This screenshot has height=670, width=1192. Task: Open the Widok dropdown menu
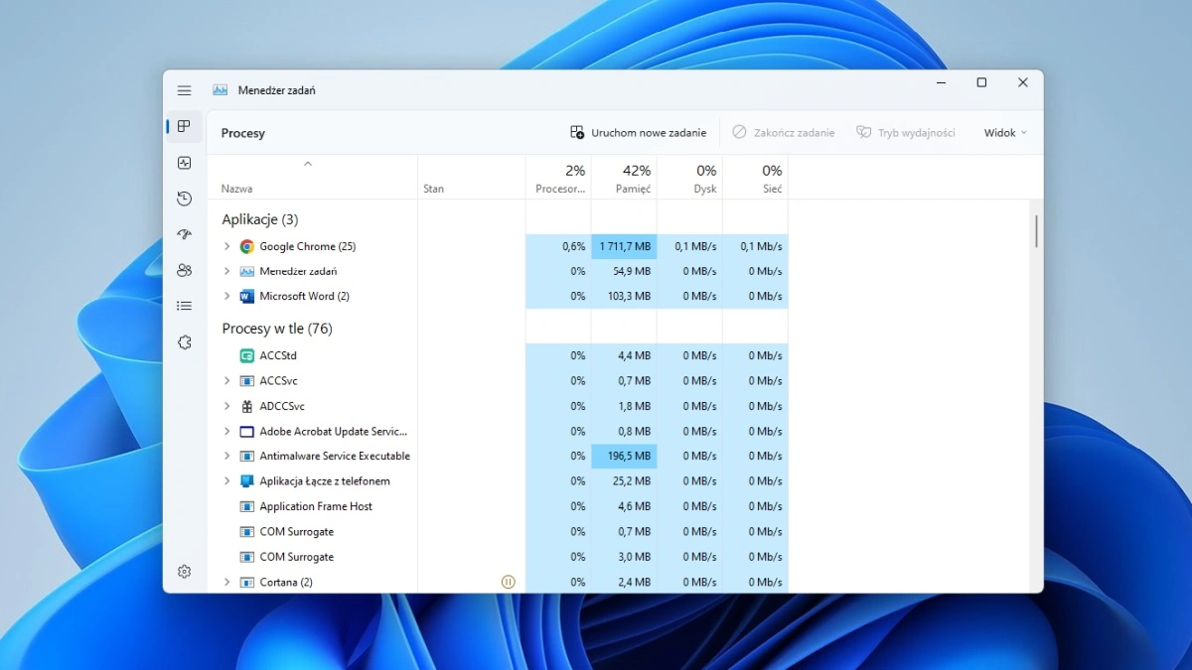coord(1003,132)
